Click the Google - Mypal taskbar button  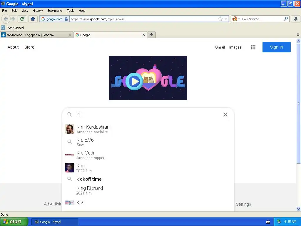[x=54, y=222]
